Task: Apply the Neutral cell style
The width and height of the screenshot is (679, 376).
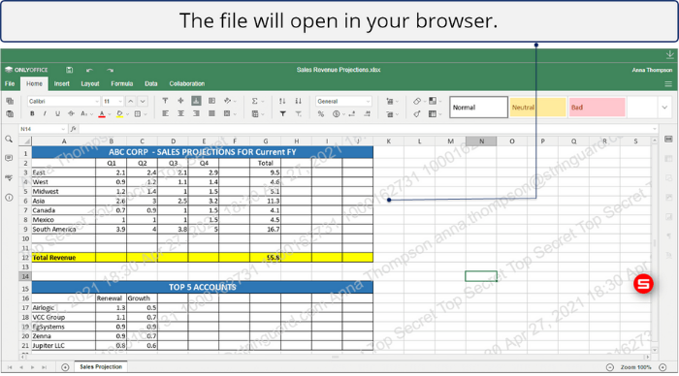Action: point(537,108)
